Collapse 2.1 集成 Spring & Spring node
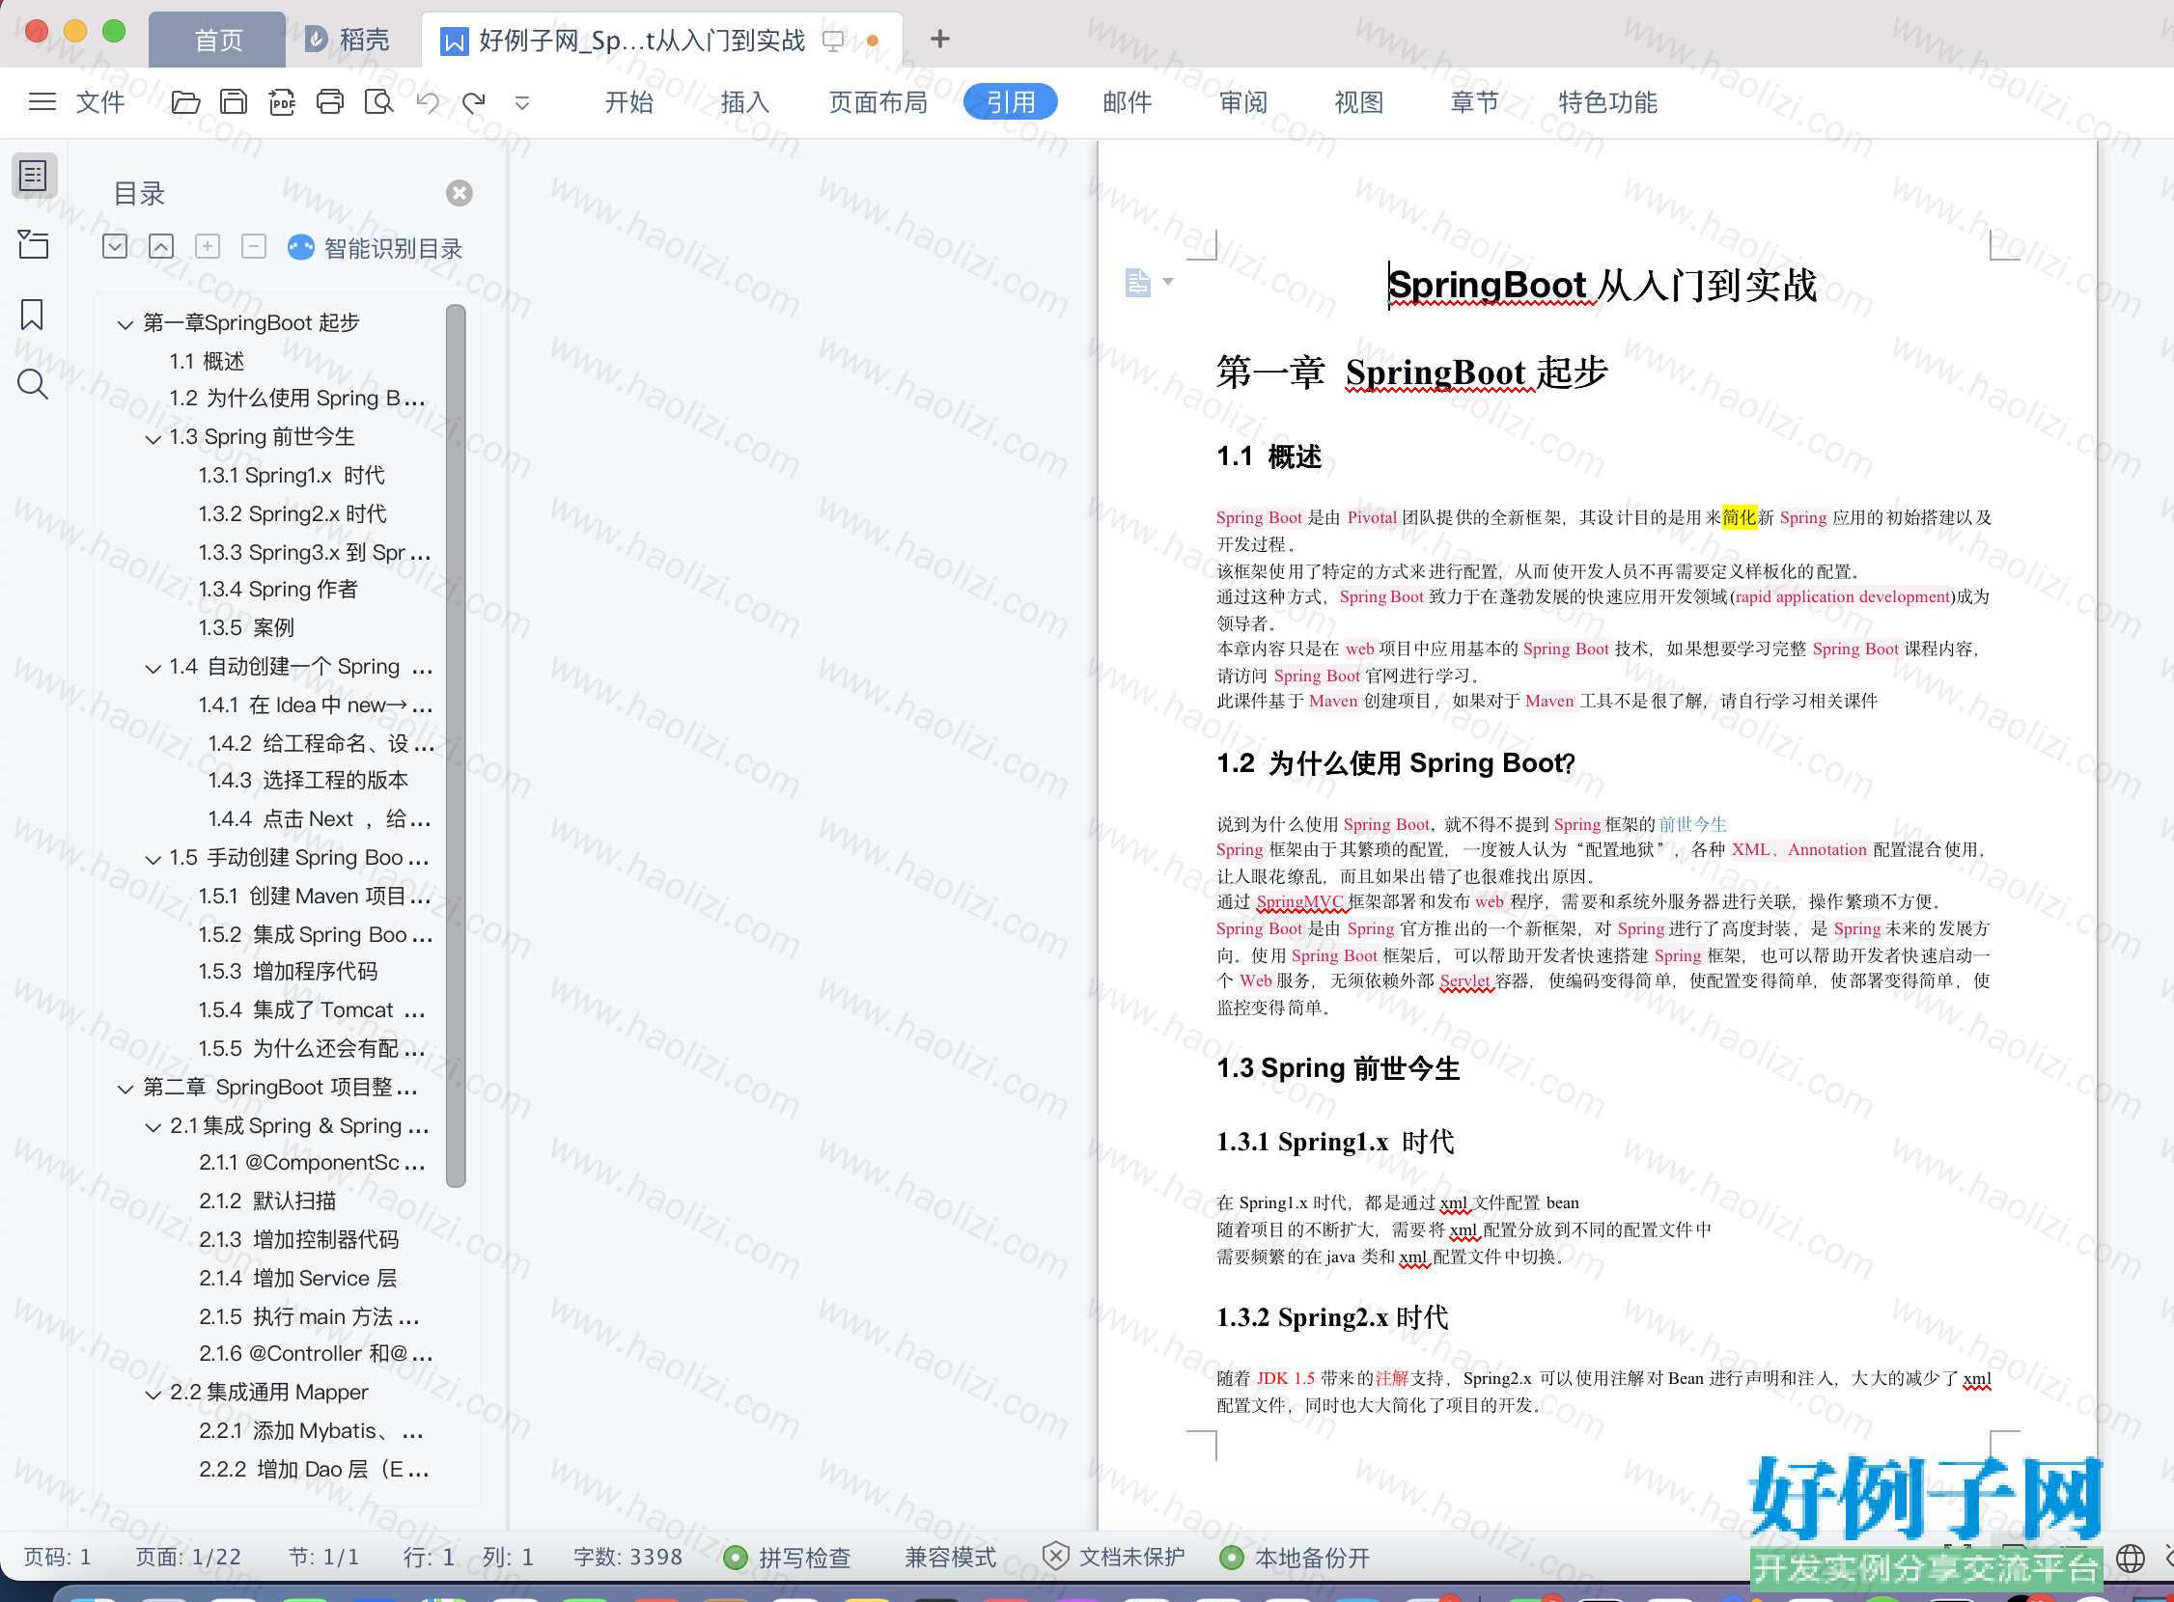 coord(153,1127)
